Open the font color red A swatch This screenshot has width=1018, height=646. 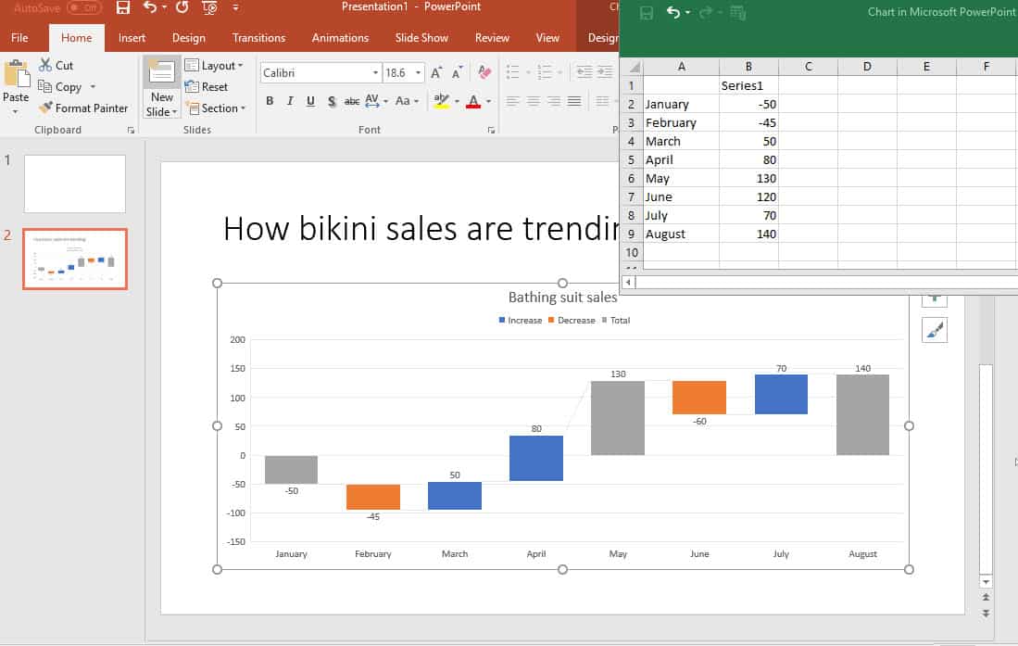coord(473,101)
